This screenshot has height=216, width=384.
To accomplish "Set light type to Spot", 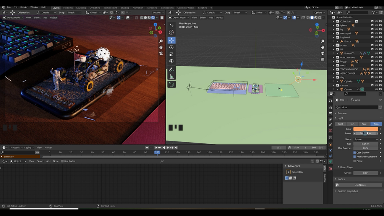I will 364,124.
